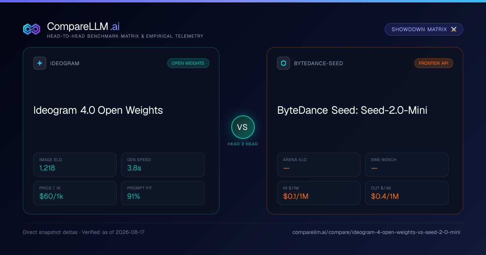Viewport: 486px width, 255px height.
Task: Open the comparellm.ai compare URL link
Action: point(376,232)
